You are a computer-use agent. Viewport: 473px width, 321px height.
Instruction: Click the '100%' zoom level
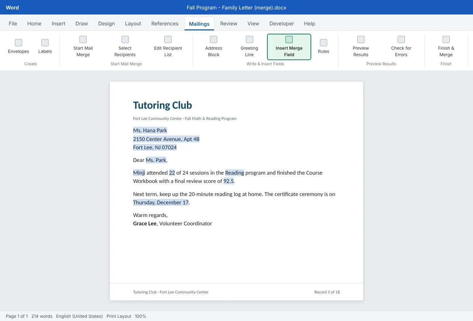tap(140, 316)
